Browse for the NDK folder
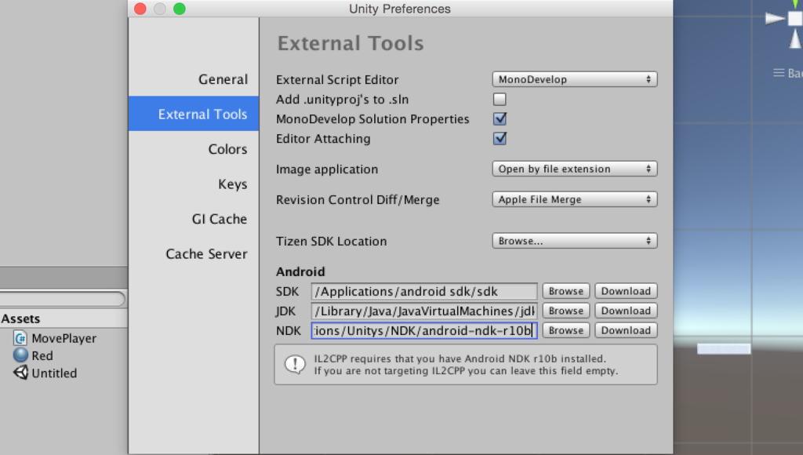This screenshot has height=455, width=803. click(566, 330)
